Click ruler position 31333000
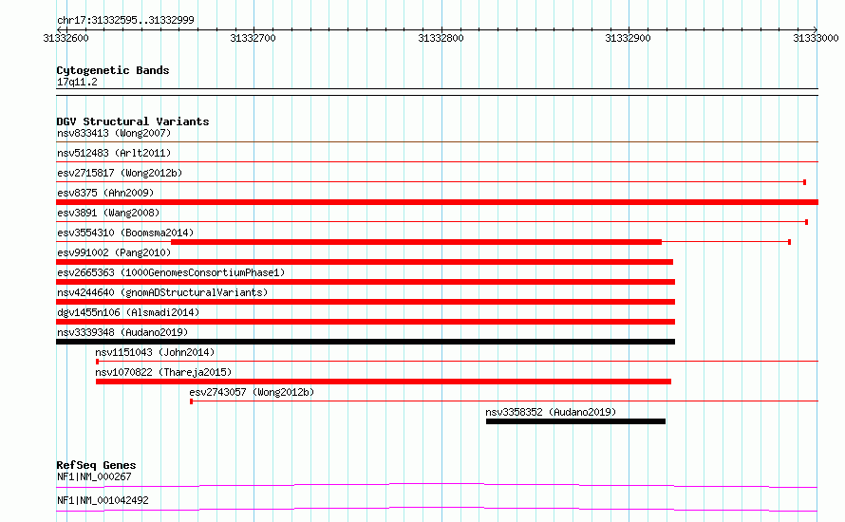 pyautogui.click(x=816, y=38)
